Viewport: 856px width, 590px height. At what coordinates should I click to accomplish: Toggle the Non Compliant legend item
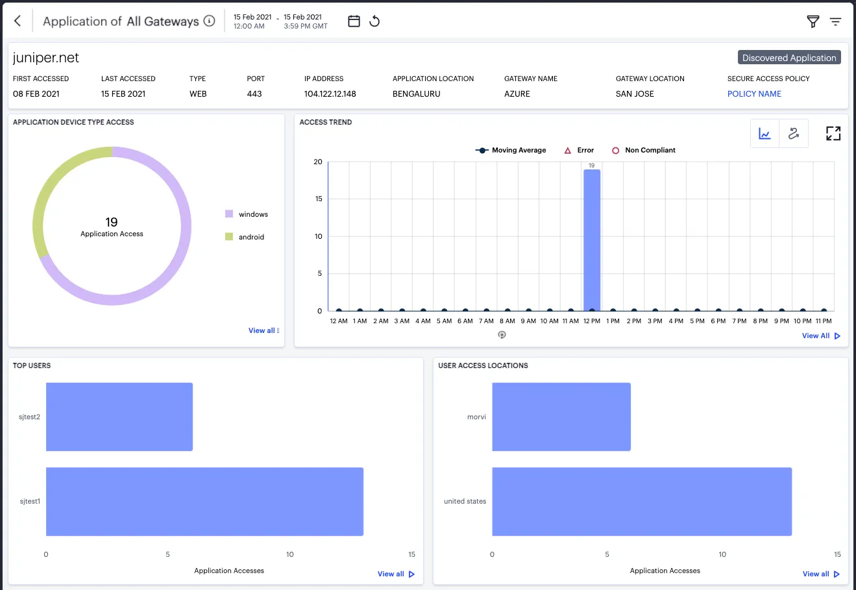coord(643,150)
